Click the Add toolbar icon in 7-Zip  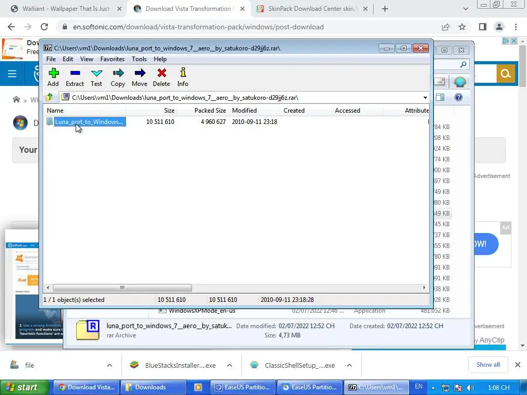point(53,77)
